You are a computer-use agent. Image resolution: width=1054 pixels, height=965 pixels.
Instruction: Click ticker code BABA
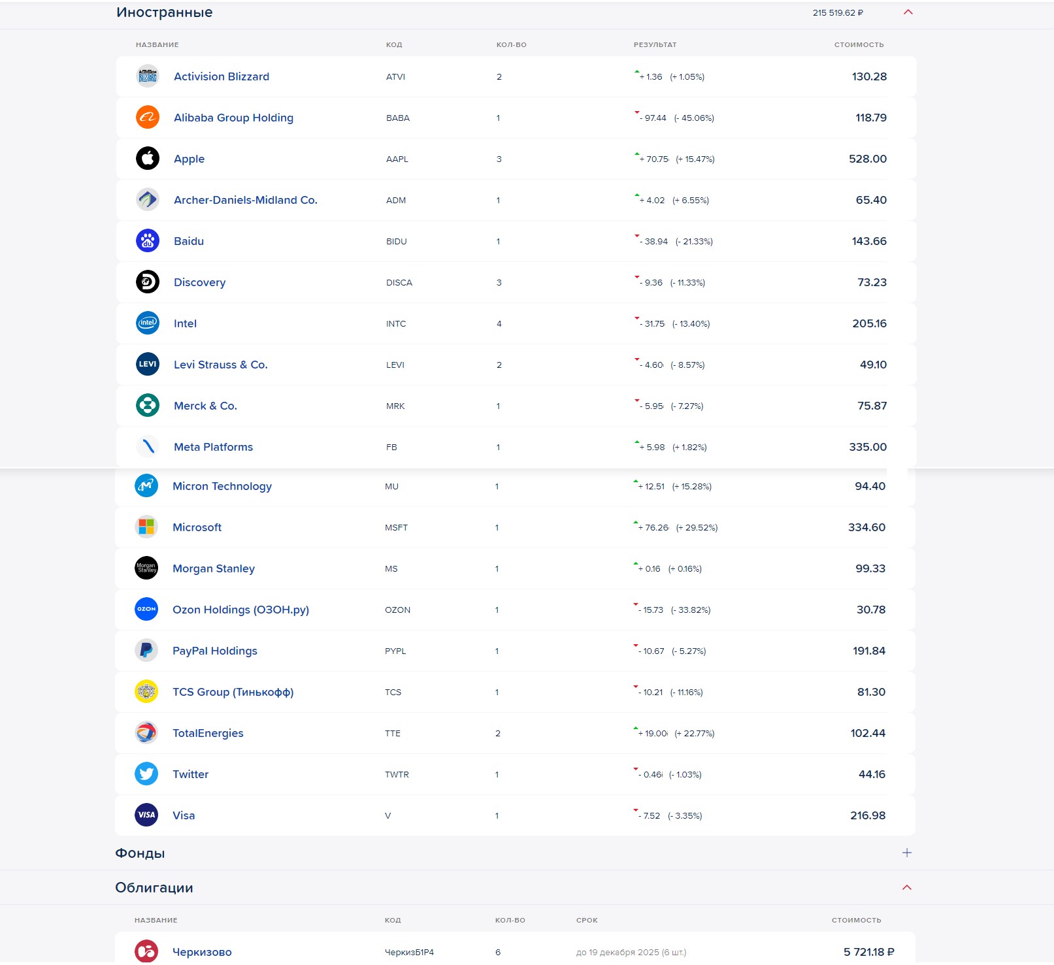(398, 118)
